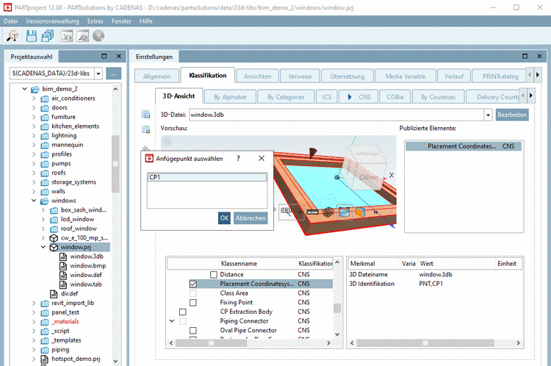
Task: Click the gray globe toolbar icon
Action: (x=98, y=36)
